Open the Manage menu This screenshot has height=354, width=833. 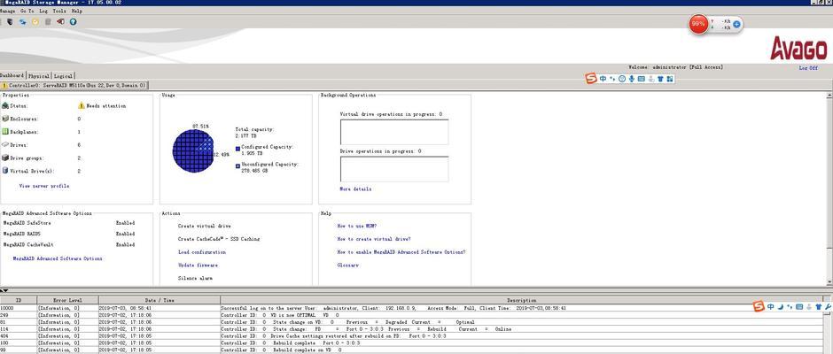click(x=7, y=11)
